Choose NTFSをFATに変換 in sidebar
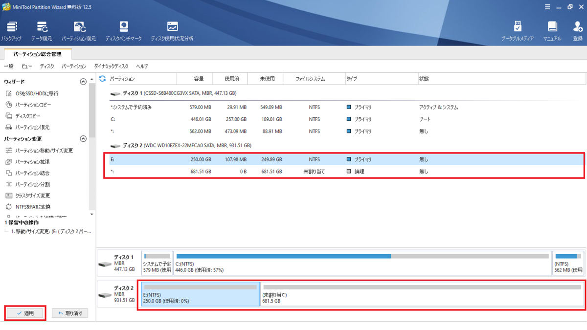Screen dimensions: 587x330 coord(28,207)
